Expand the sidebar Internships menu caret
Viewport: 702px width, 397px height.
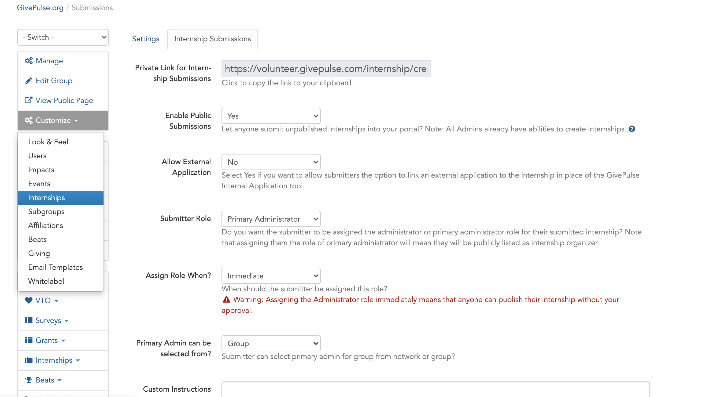tap(78, 361)
